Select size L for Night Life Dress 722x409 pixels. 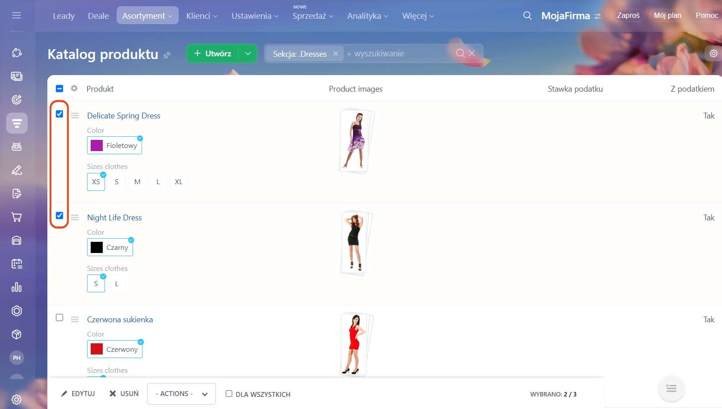117,284
